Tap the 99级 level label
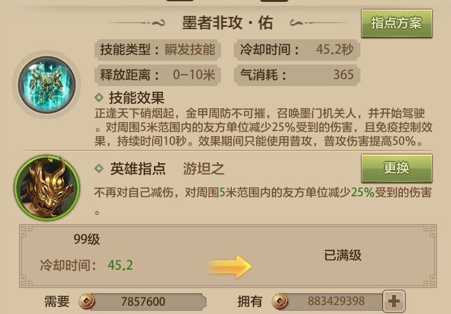The height and width of the screenshot is (314, 451). [87, 239]
